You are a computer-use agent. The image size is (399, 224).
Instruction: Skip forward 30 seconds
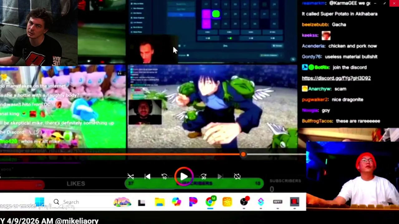(x=204, y=177)
